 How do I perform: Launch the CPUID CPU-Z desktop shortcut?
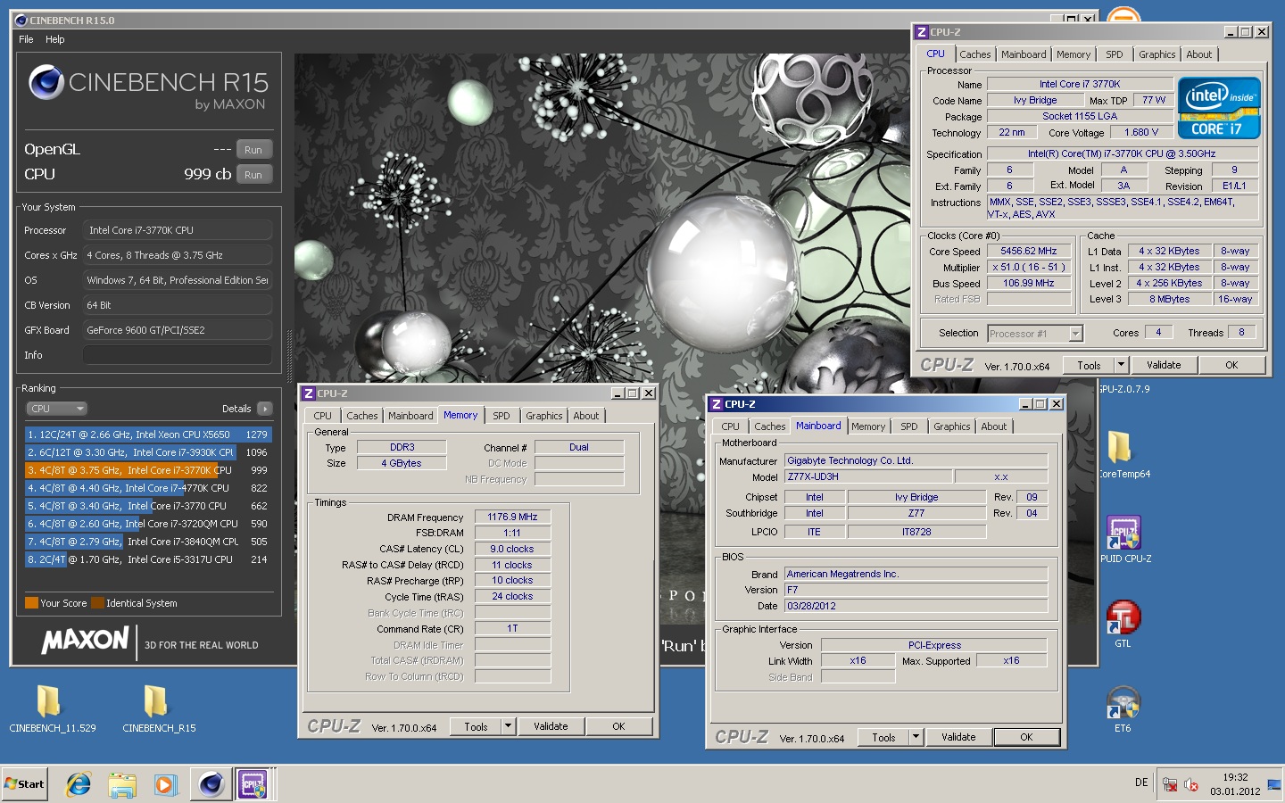[x=1124, y=539]
